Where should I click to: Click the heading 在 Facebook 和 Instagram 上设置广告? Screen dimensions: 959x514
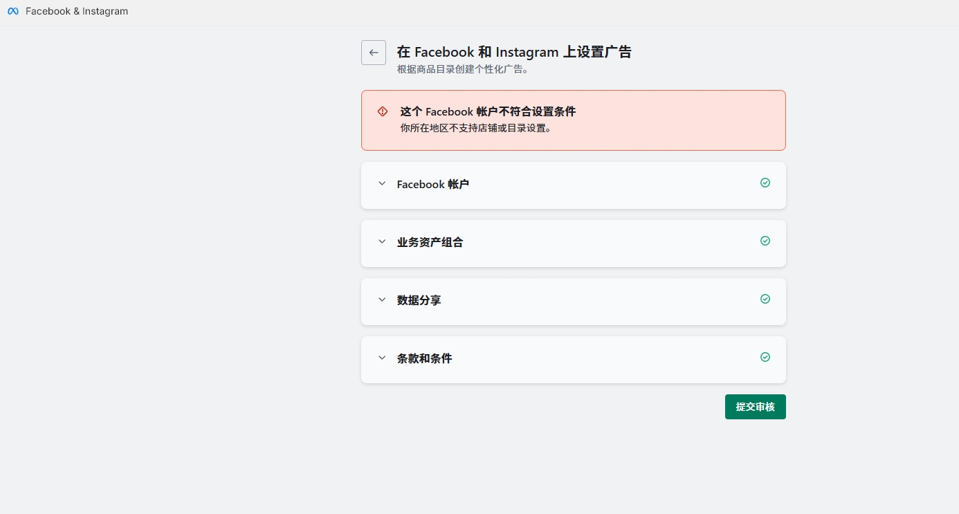[514, 52]
